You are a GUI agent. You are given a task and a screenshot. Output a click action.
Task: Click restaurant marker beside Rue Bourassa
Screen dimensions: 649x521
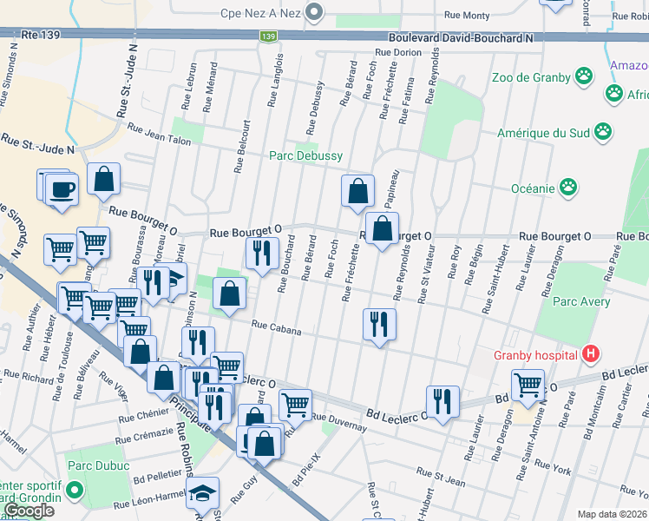coord(154,285)
